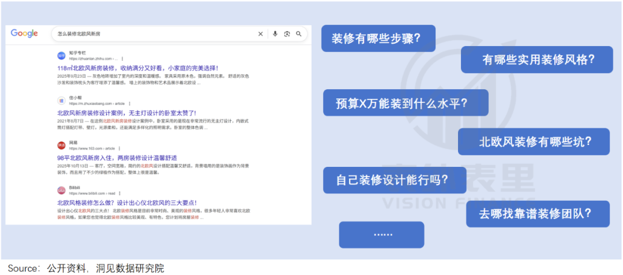Click the Google logo
This screenshot has height=275, width=623.
pyautogui.click(x=24, y=34)
